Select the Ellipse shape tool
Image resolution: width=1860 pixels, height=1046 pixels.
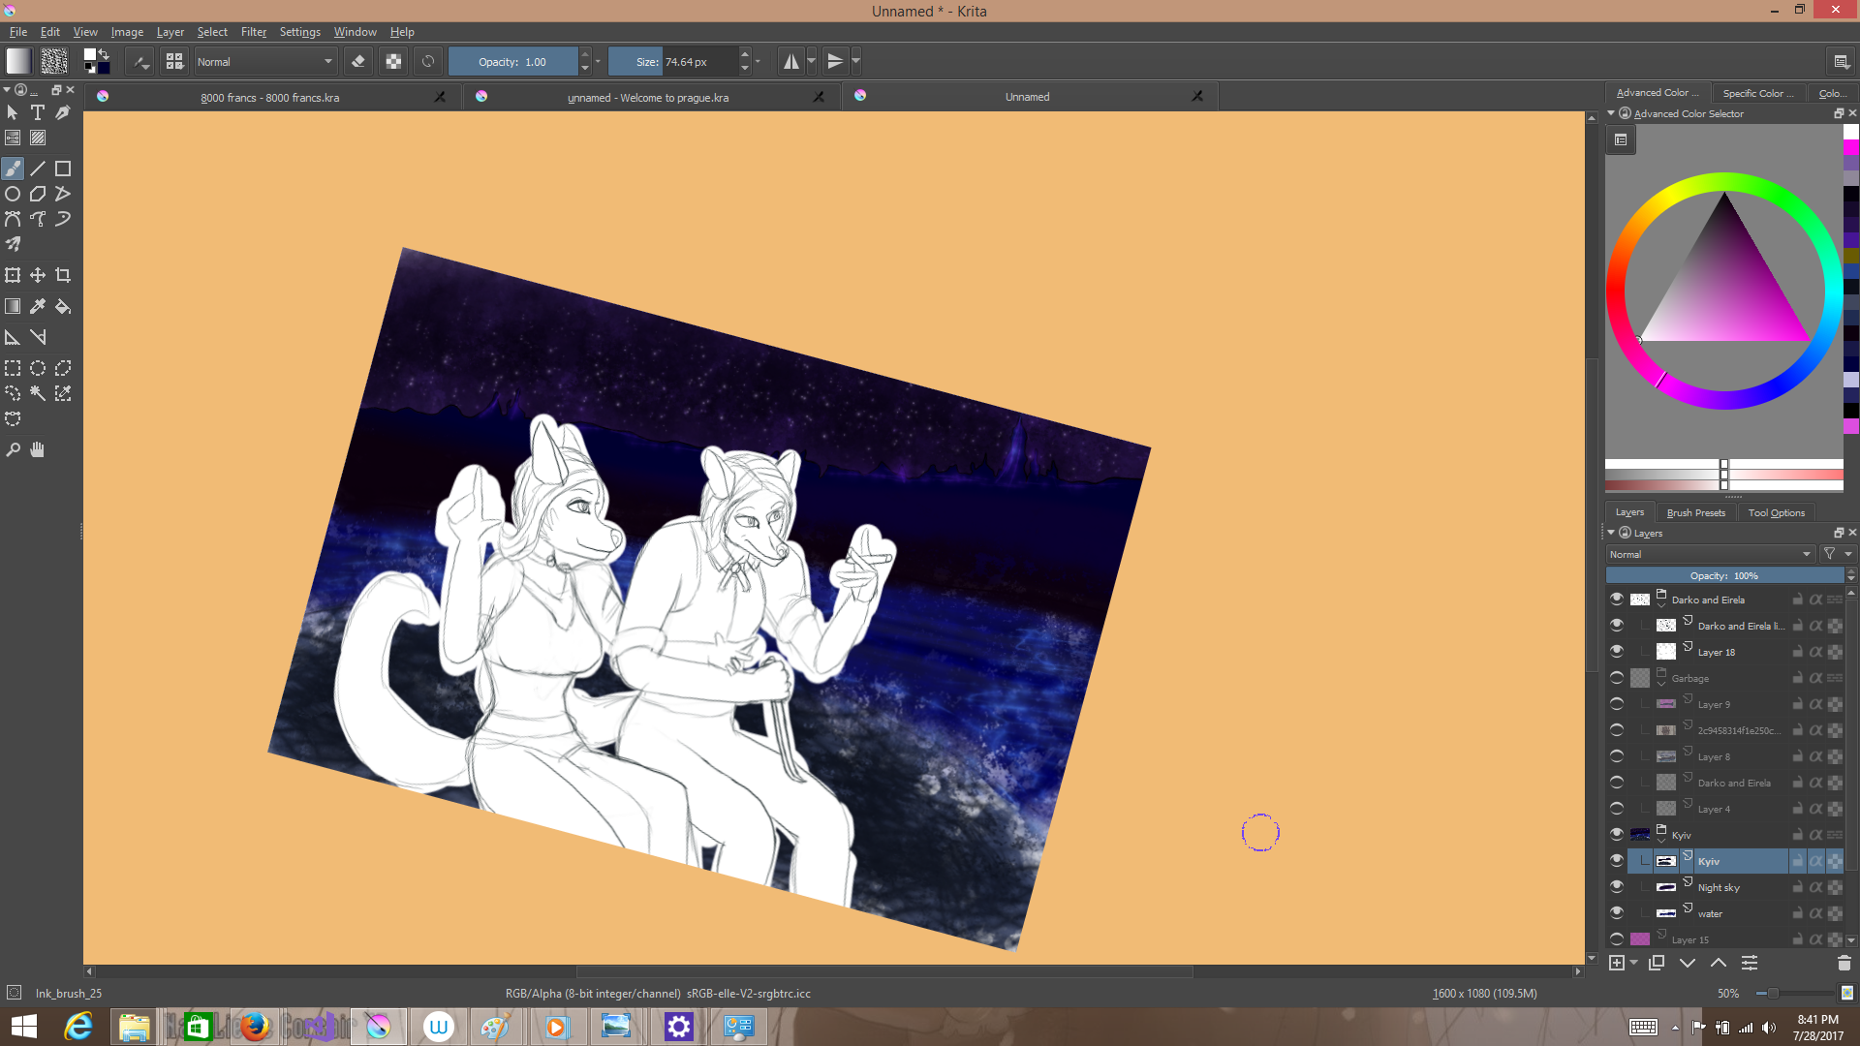tap(13, 194)
